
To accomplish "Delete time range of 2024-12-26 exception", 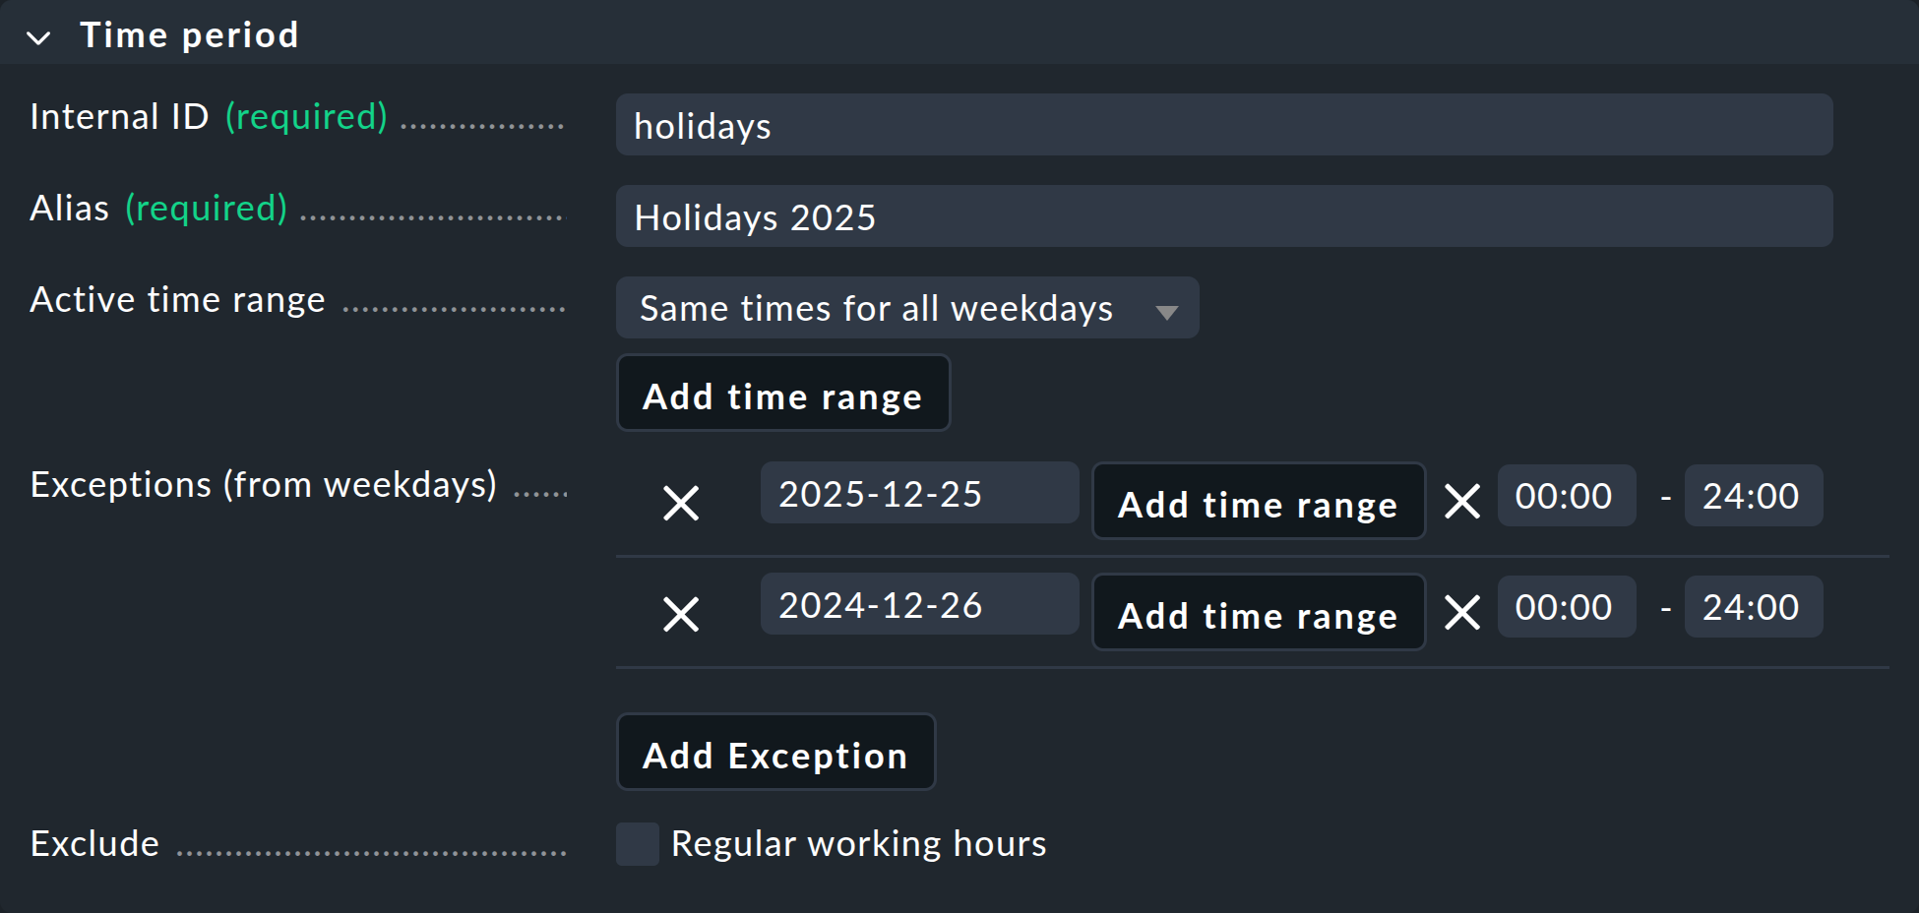I will [x=1462, y=612].
